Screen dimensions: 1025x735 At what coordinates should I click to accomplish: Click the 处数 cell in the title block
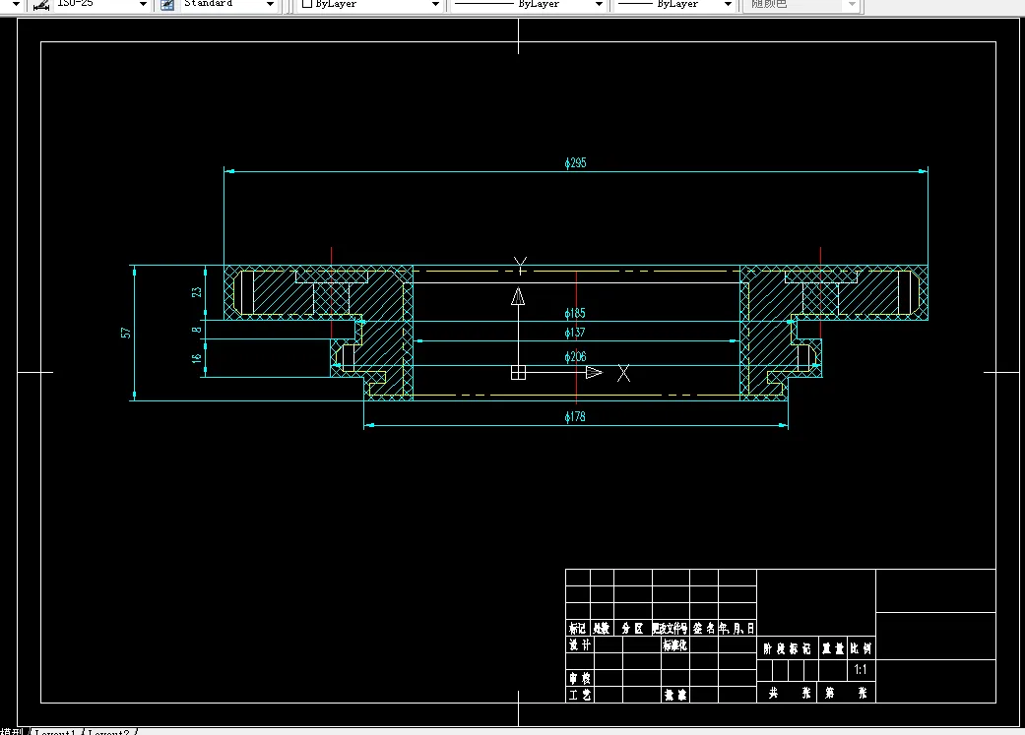coord(602,628)
